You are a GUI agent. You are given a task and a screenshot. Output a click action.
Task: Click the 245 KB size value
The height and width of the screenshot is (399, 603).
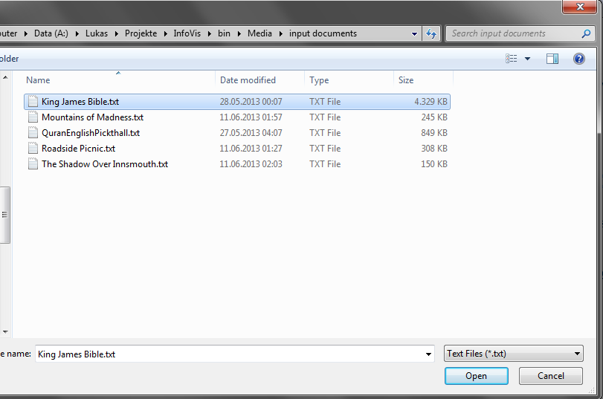click(434, 117)
